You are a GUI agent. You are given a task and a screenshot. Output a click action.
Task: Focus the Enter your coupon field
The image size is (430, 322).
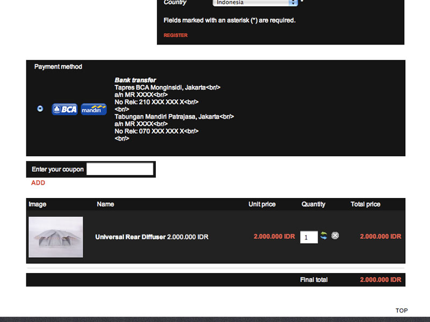click(120, 169)
